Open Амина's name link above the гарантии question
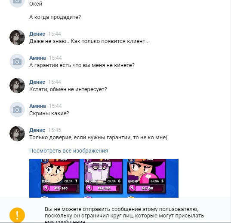Image resolution: width=231 pixels, height=223 pixels. coord(37,58)
